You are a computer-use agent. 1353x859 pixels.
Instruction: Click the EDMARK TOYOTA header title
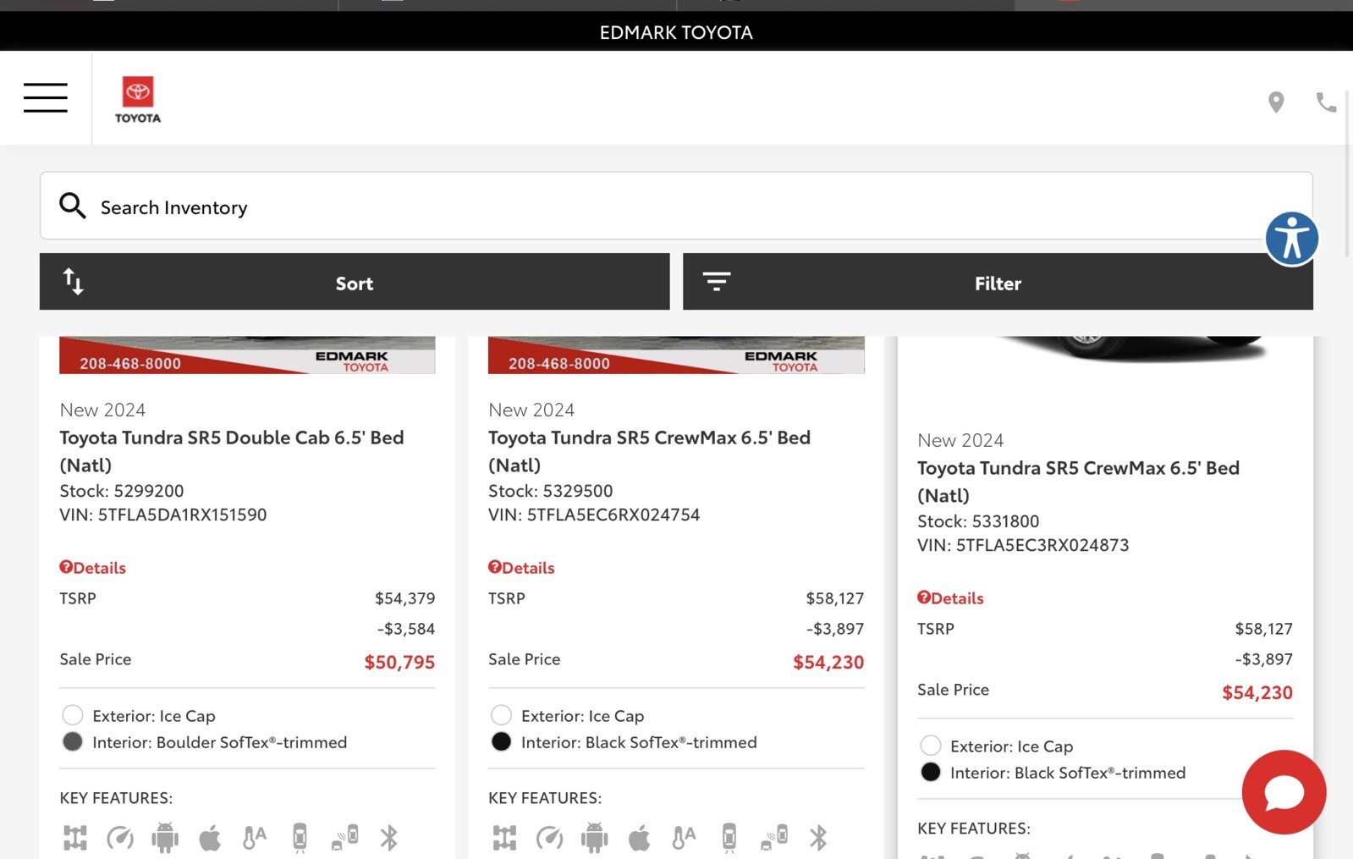(x=676, y=32)
